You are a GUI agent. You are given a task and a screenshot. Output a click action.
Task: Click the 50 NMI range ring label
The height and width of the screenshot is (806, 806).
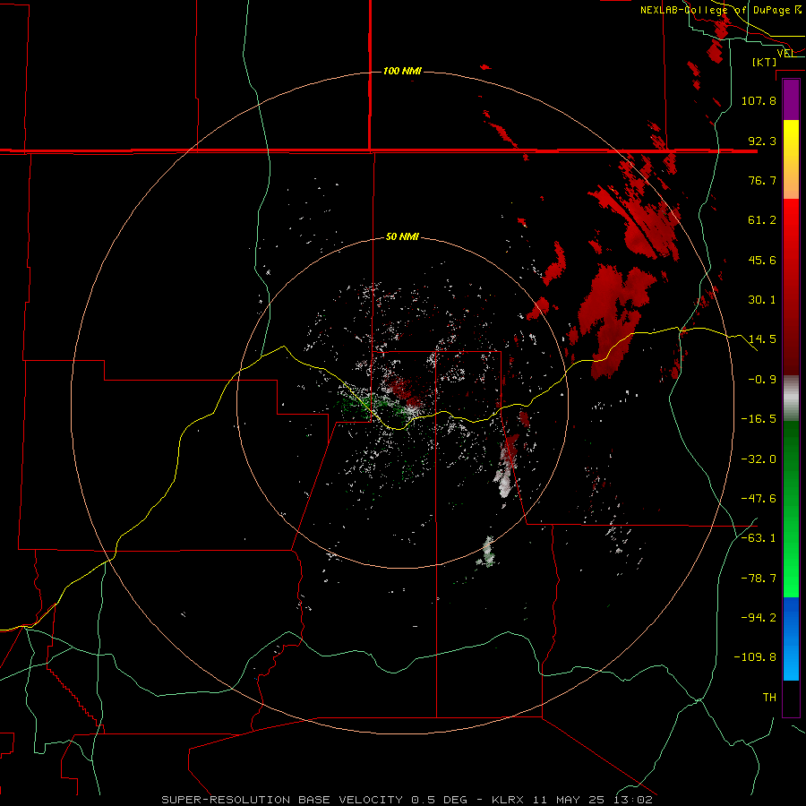pyautogui.click(x=402, y=237)
